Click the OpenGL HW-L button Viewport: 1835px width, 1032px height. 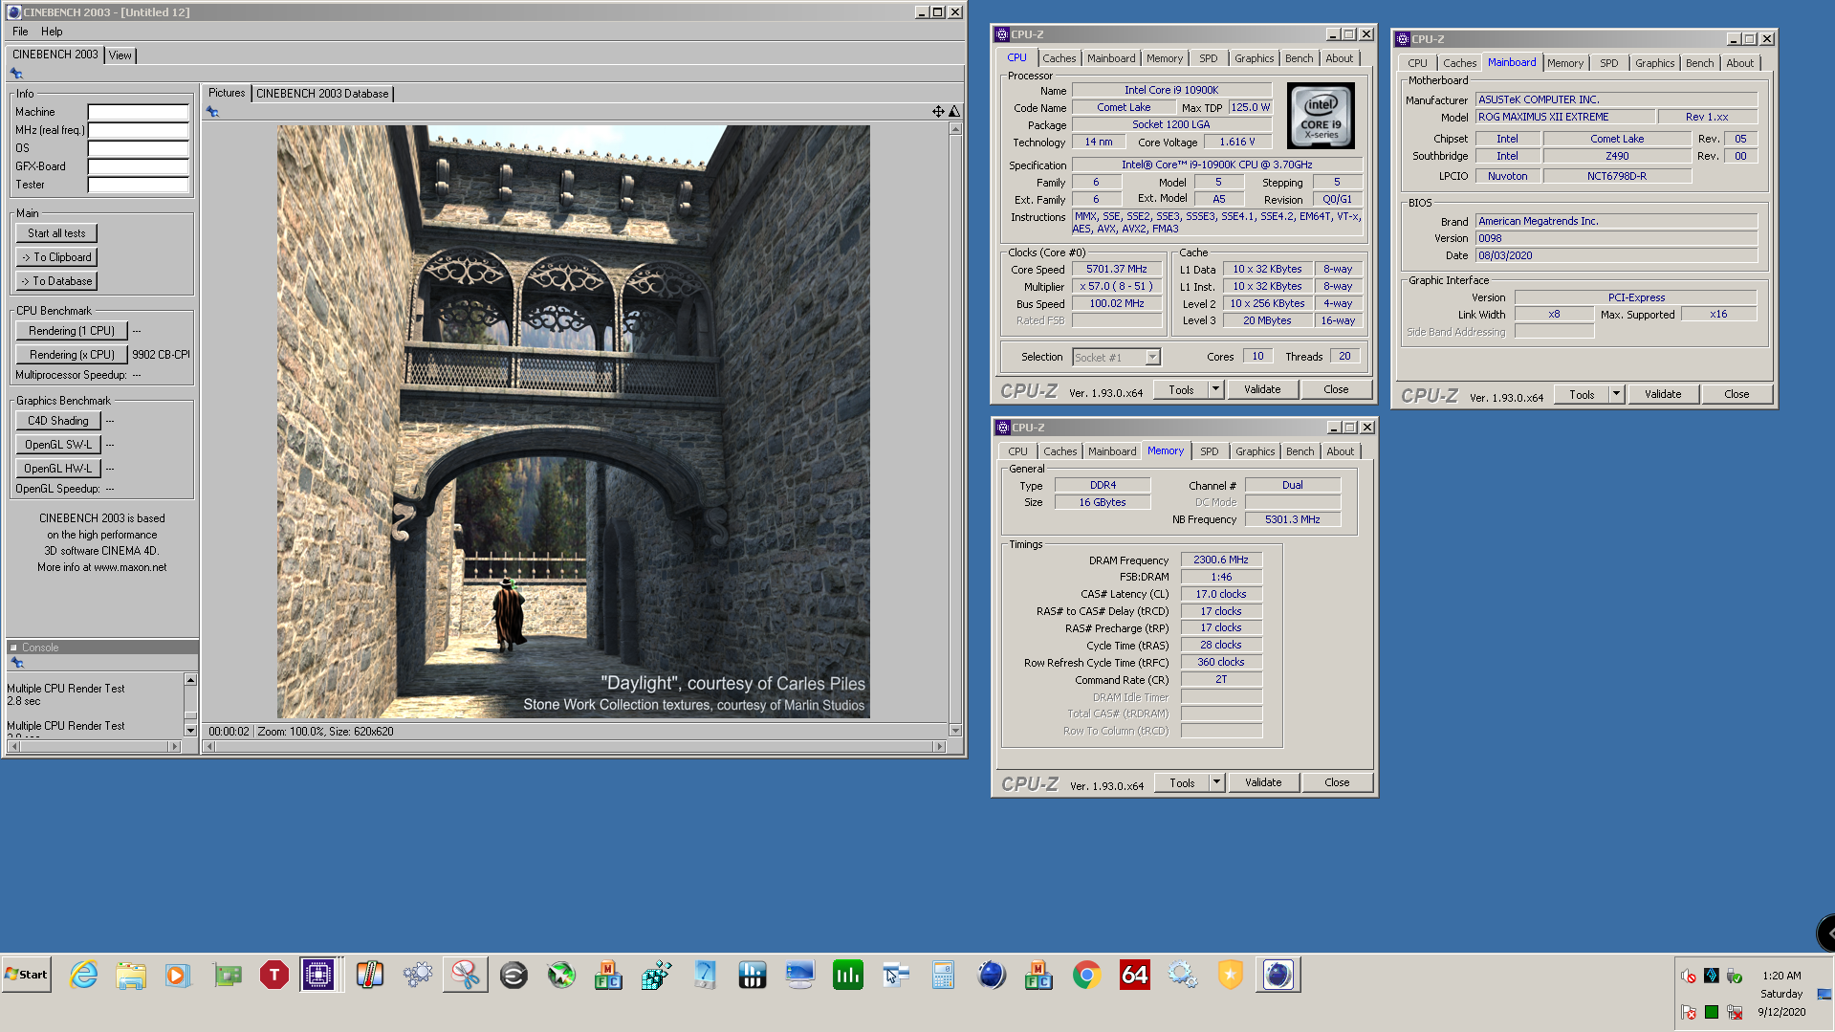coord(58,469)
